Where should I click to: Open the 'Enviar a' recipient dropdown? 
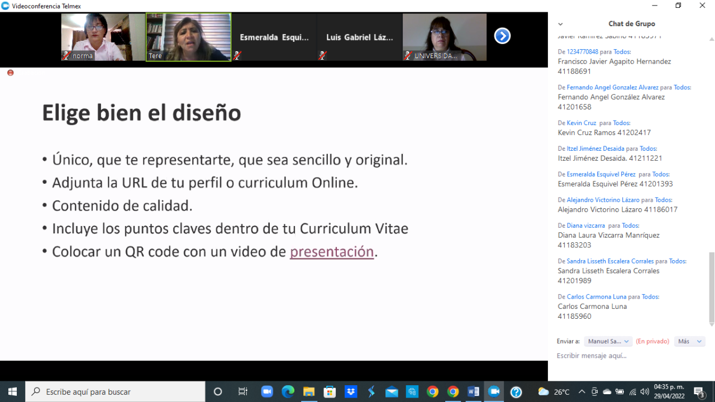click(x=608, y=341)
